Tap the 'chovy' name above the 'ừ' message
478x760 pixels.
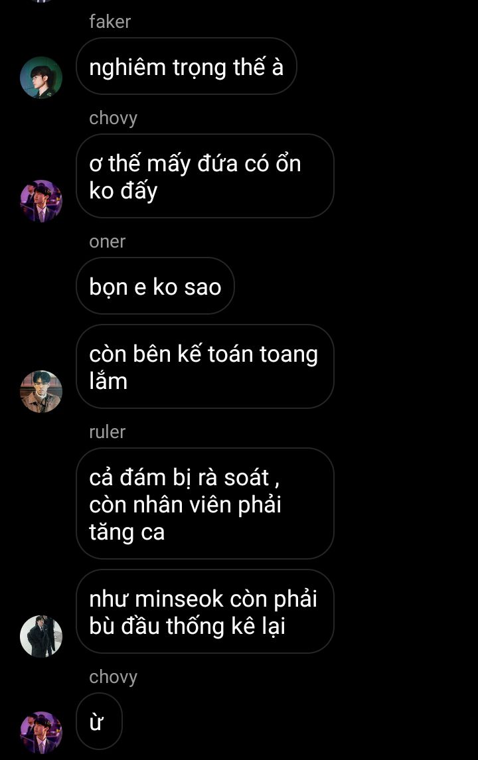coord(114,677)
